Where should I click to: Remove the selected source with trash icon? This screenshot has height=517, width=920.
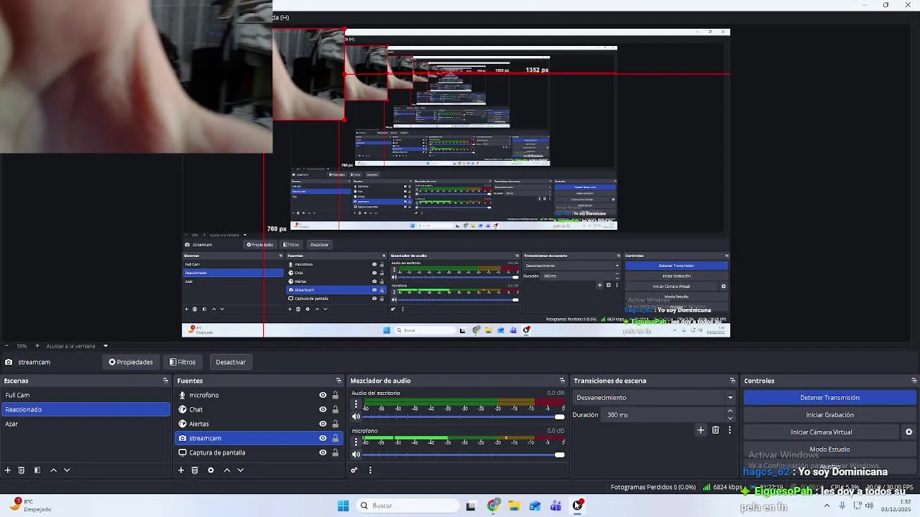[x=195, y=470]
